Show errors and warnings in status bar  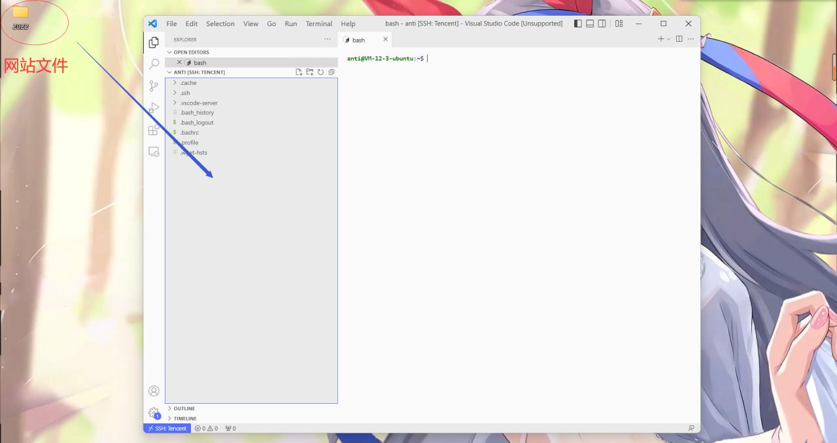click(206, 429)
